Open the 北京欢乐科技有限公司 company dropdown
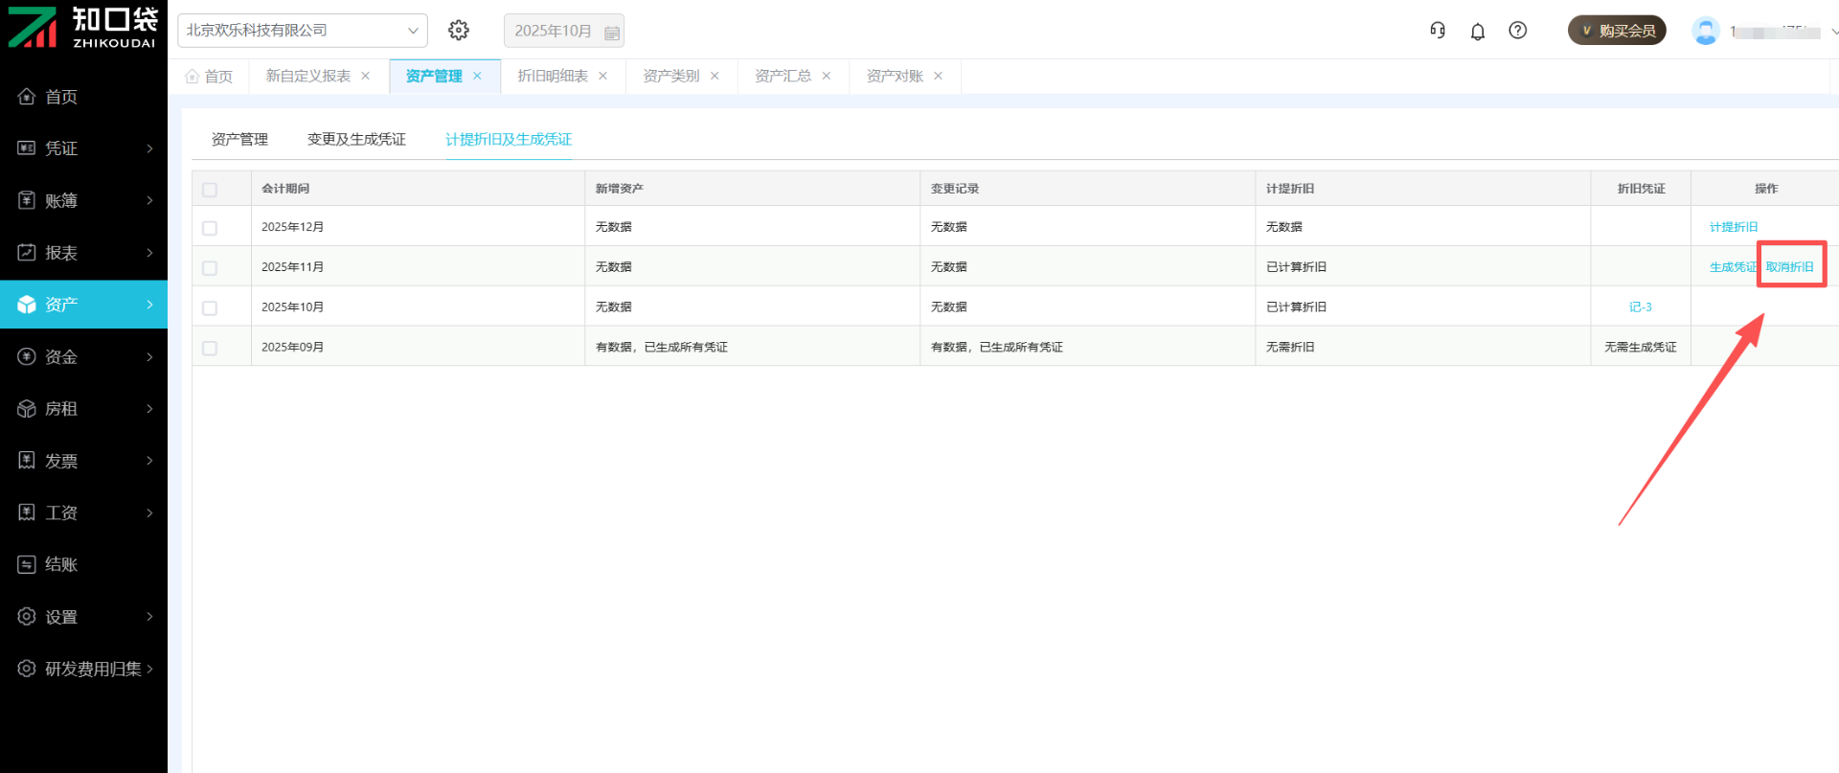1839x773 pixels. pyautogui.click(x=303, y=31)
